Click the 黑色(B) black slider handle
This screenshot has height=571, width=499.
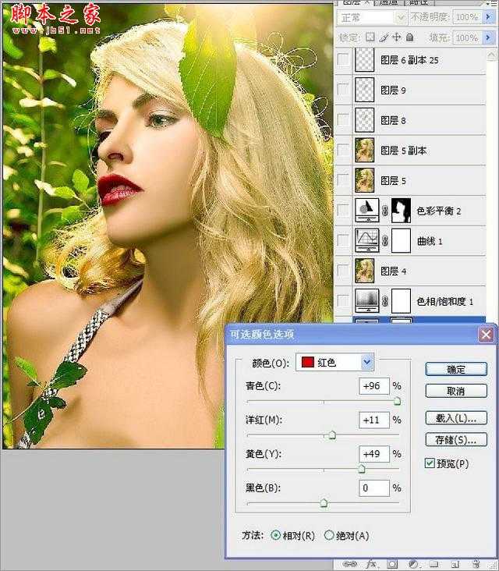pyautogui.click(x=324, y=503)
